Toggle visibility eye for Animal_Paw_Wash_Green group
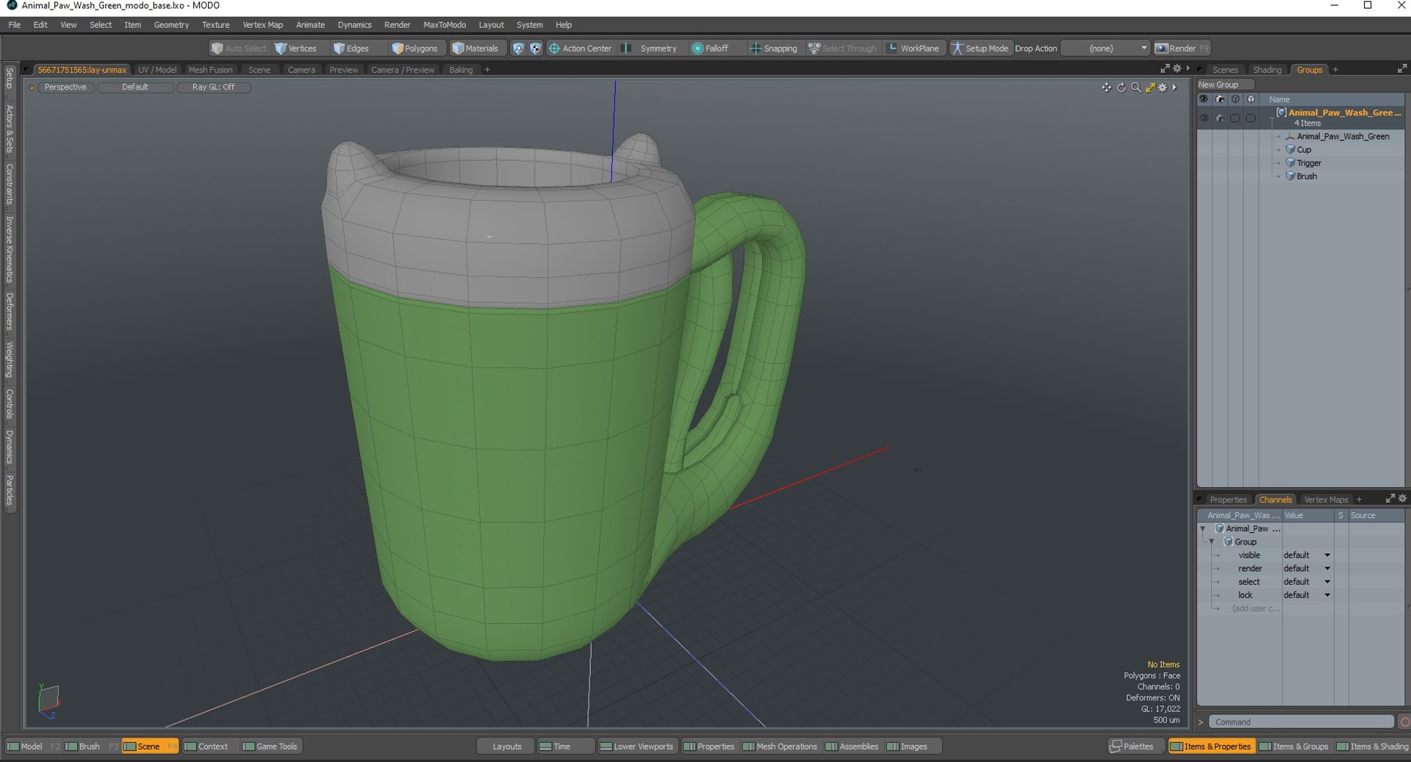Screen dimensions: 1411x762 point(1204,118)
